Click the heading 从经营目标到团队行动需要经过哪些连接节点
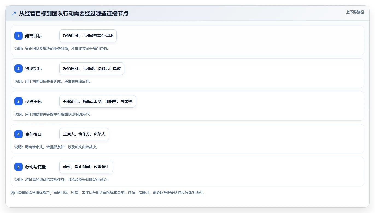375x213 pixels. [74, 14]
